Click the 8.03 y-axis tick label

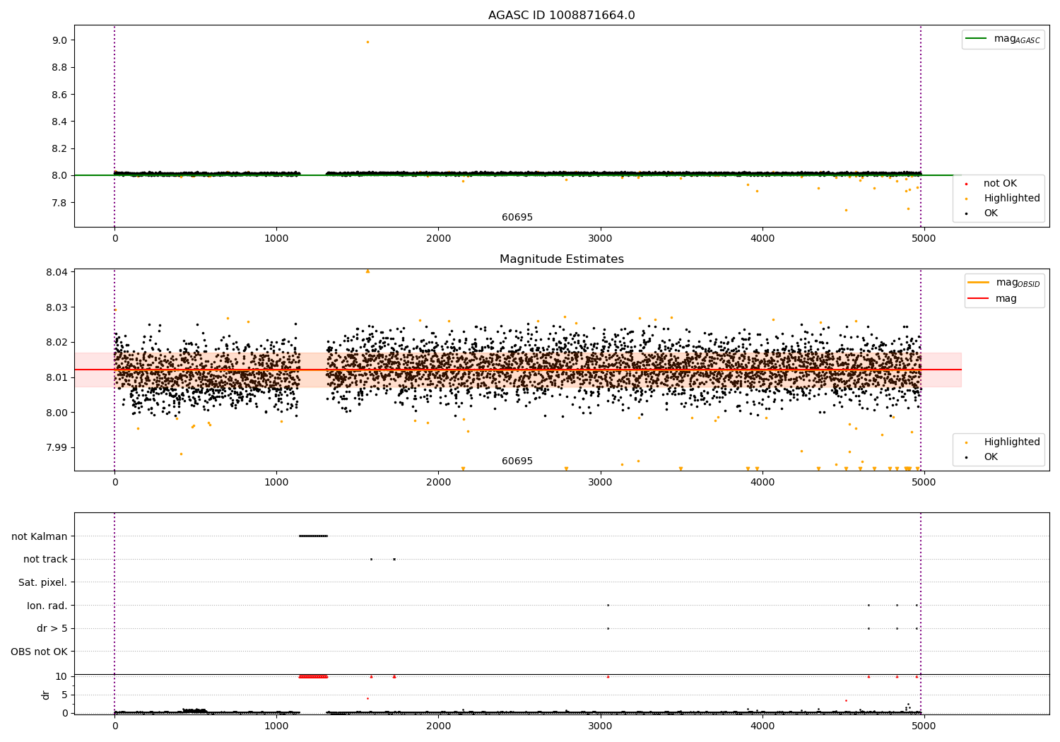(57, 307)
